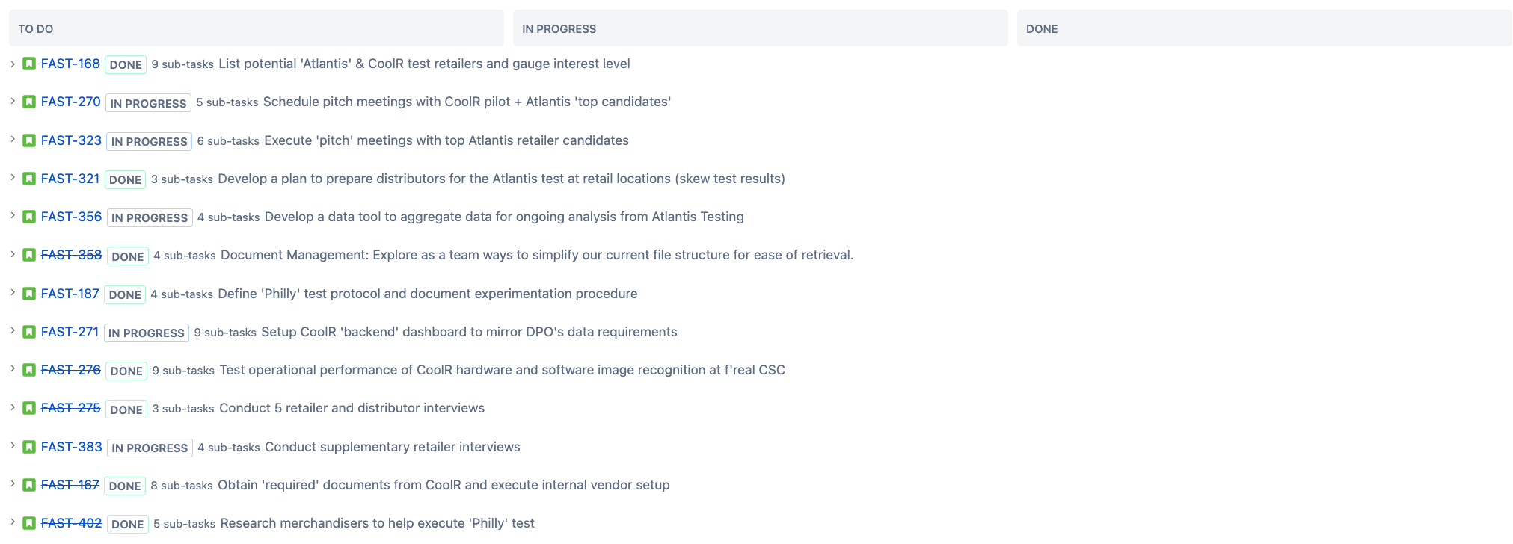
Task: Select the story icon beside FAST-187
Action: [29, 294]
